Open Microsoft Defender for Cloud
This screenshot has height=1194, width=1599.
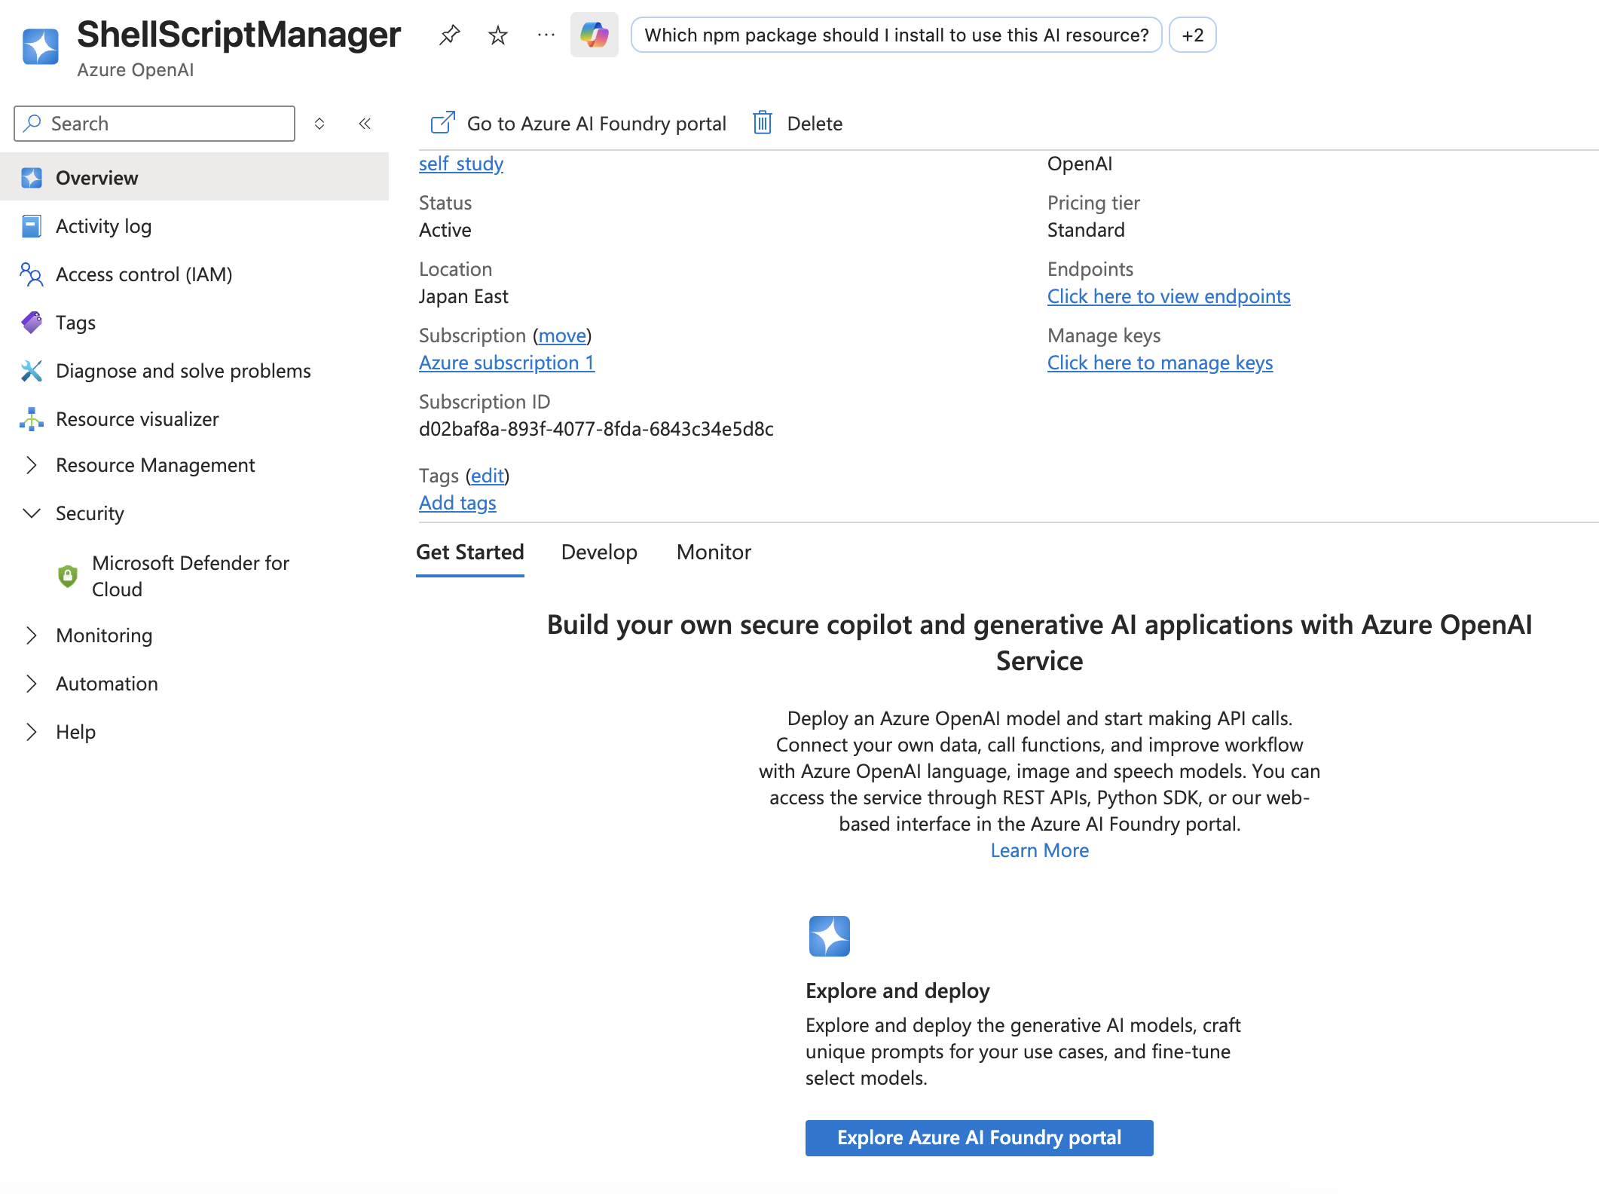coord(191,576)
